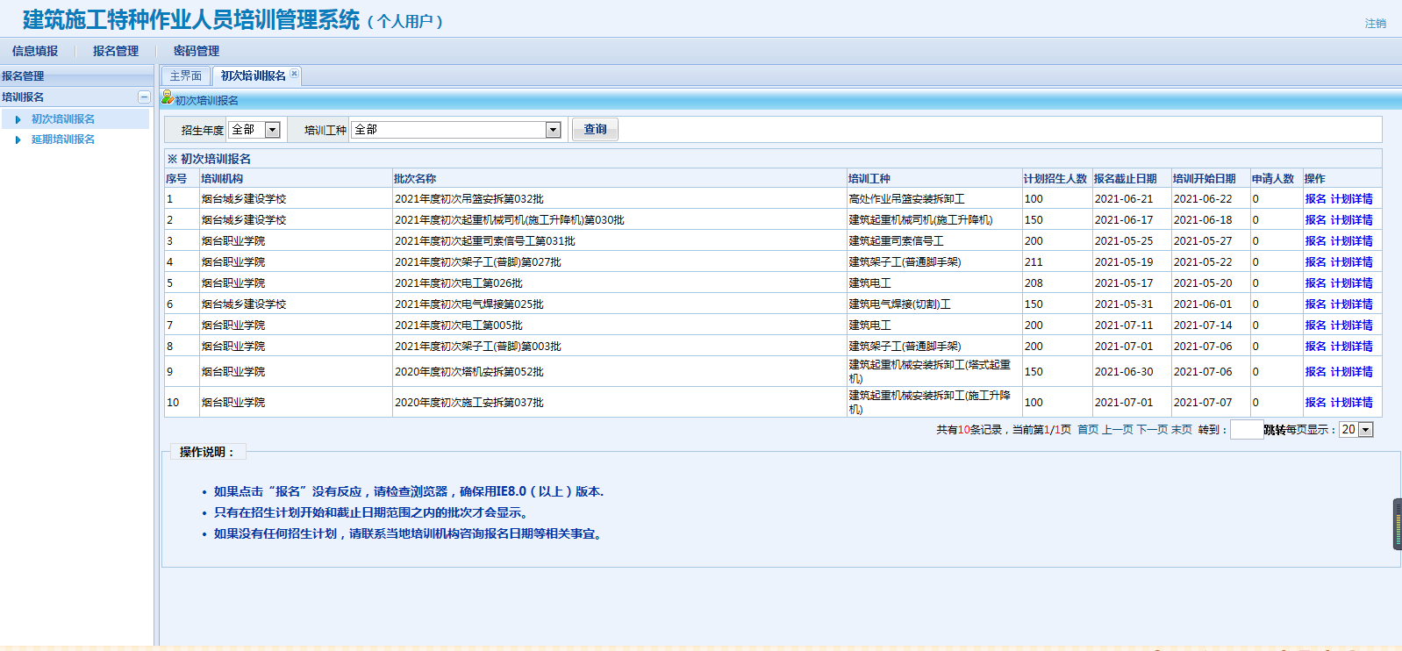Viewport: 1402px width, 651px height.
Task: Open 延期培训报名 in the sidebar tree
Action: coord(63,139)
